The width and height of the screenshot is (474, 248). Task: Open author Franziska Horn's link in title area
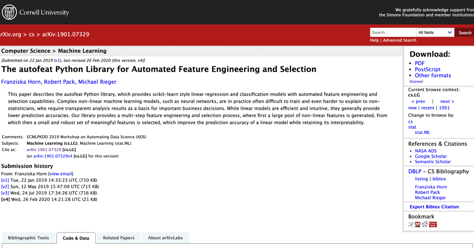(x=21, y=82)
